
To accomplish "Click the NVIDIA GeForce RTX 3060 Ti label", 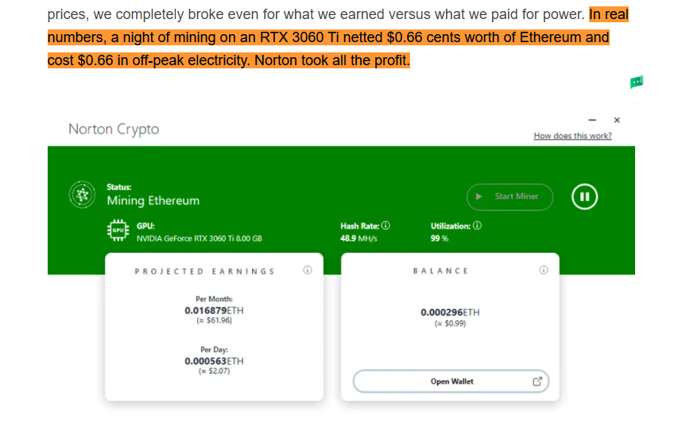I will click(199, 238).
